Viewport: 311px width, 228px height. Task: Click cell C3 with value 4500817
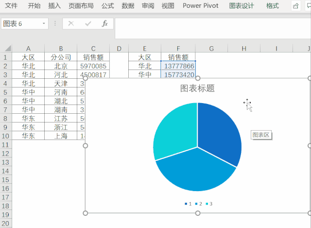pos(93,74)
